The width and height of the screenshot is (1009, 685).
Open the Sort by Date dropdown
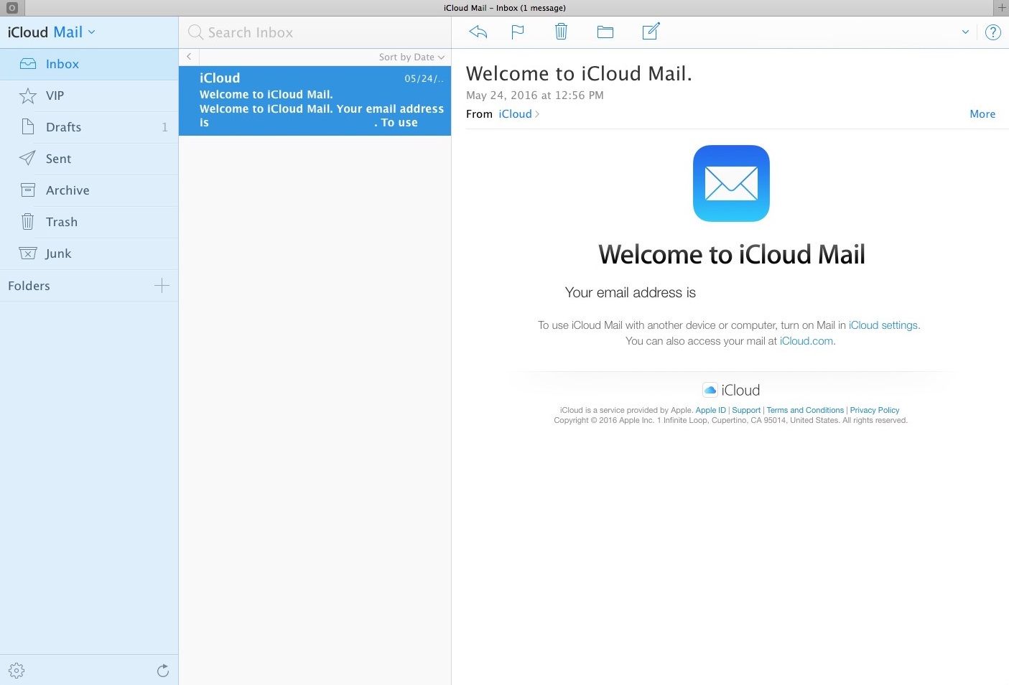click(x=410, y=57)
